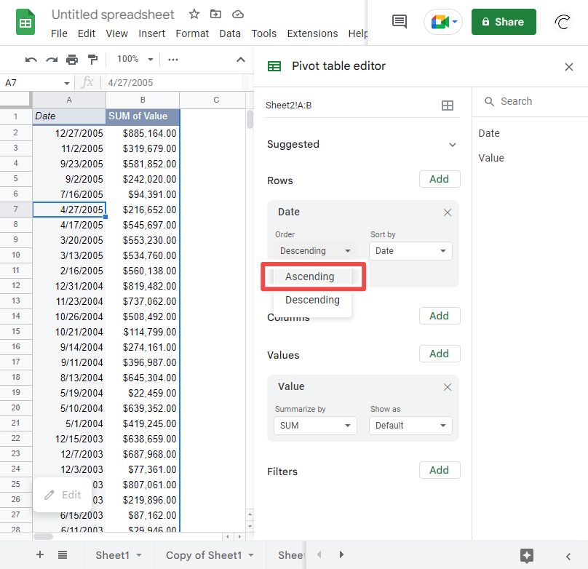Star the Untitled spreadsheet
The image size is (588, 569).
click(194, 15)
